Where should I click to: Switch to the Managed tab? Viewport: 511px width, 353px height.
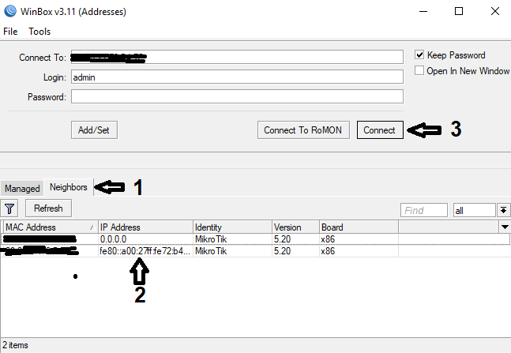click(x=22, y=189)
